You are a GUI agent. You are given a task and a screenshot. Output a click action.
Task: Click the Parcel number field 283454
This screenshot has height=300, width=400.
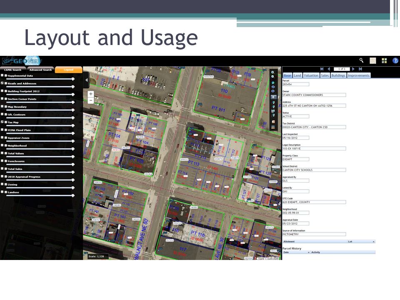[x=296, y=84]
